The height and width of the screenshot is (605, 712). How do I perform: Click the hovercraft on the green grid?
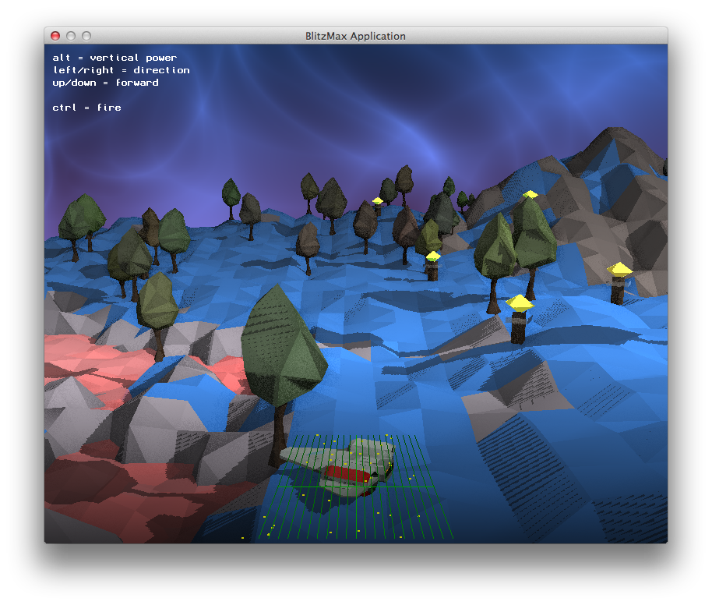(338, 467)
